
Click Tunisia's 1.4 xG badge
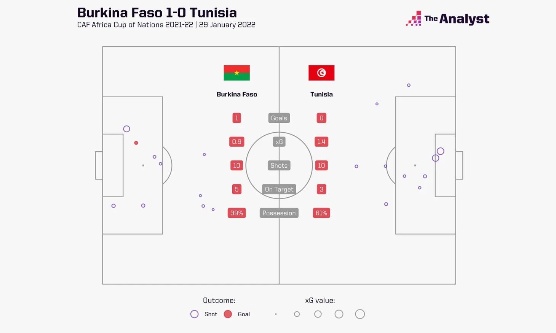point(321,142)
